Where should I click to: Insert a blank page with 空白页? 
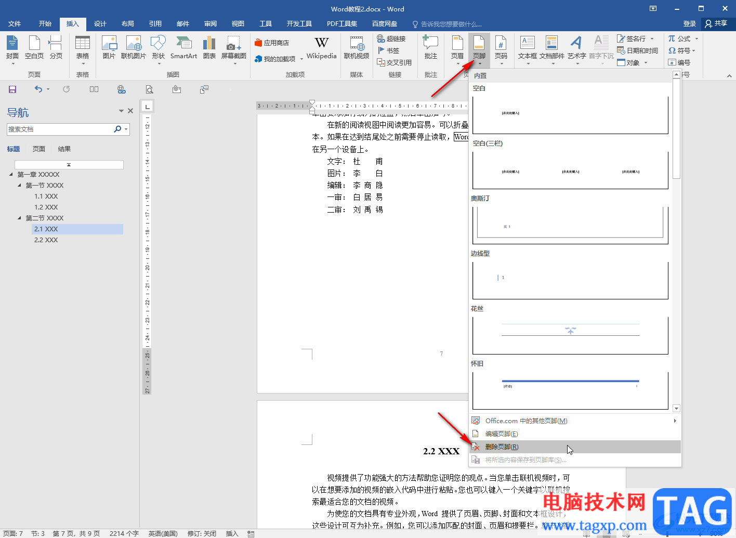point(34,48)
